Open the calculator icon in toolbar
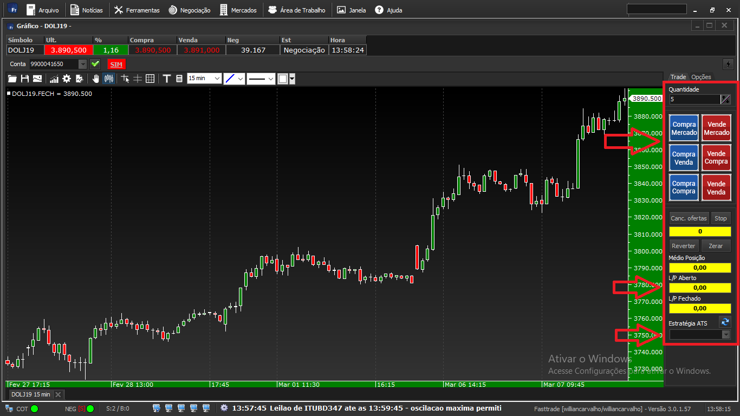 179,79
